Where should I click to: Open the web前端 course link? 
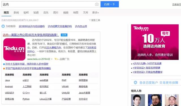click(x=44, y=80)
